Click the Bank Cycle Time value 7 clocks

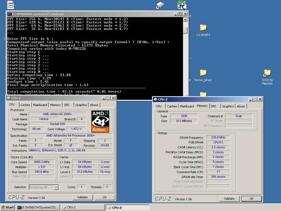tap(218, 167)
